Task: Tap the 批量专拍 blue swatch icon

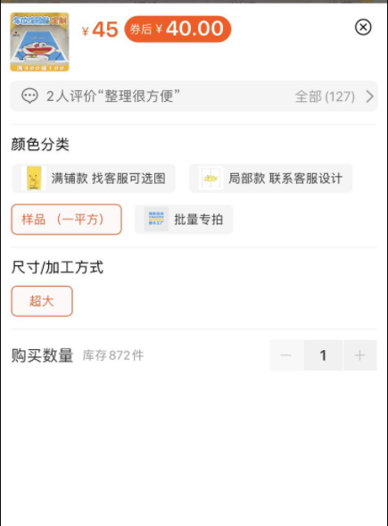Action: point(156,220)
